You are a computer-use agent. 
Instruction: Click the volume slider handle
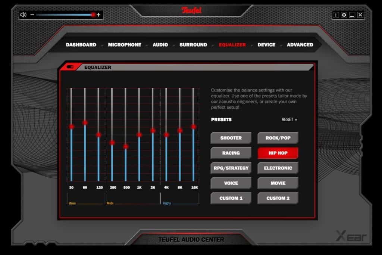[x=93, y=15]
